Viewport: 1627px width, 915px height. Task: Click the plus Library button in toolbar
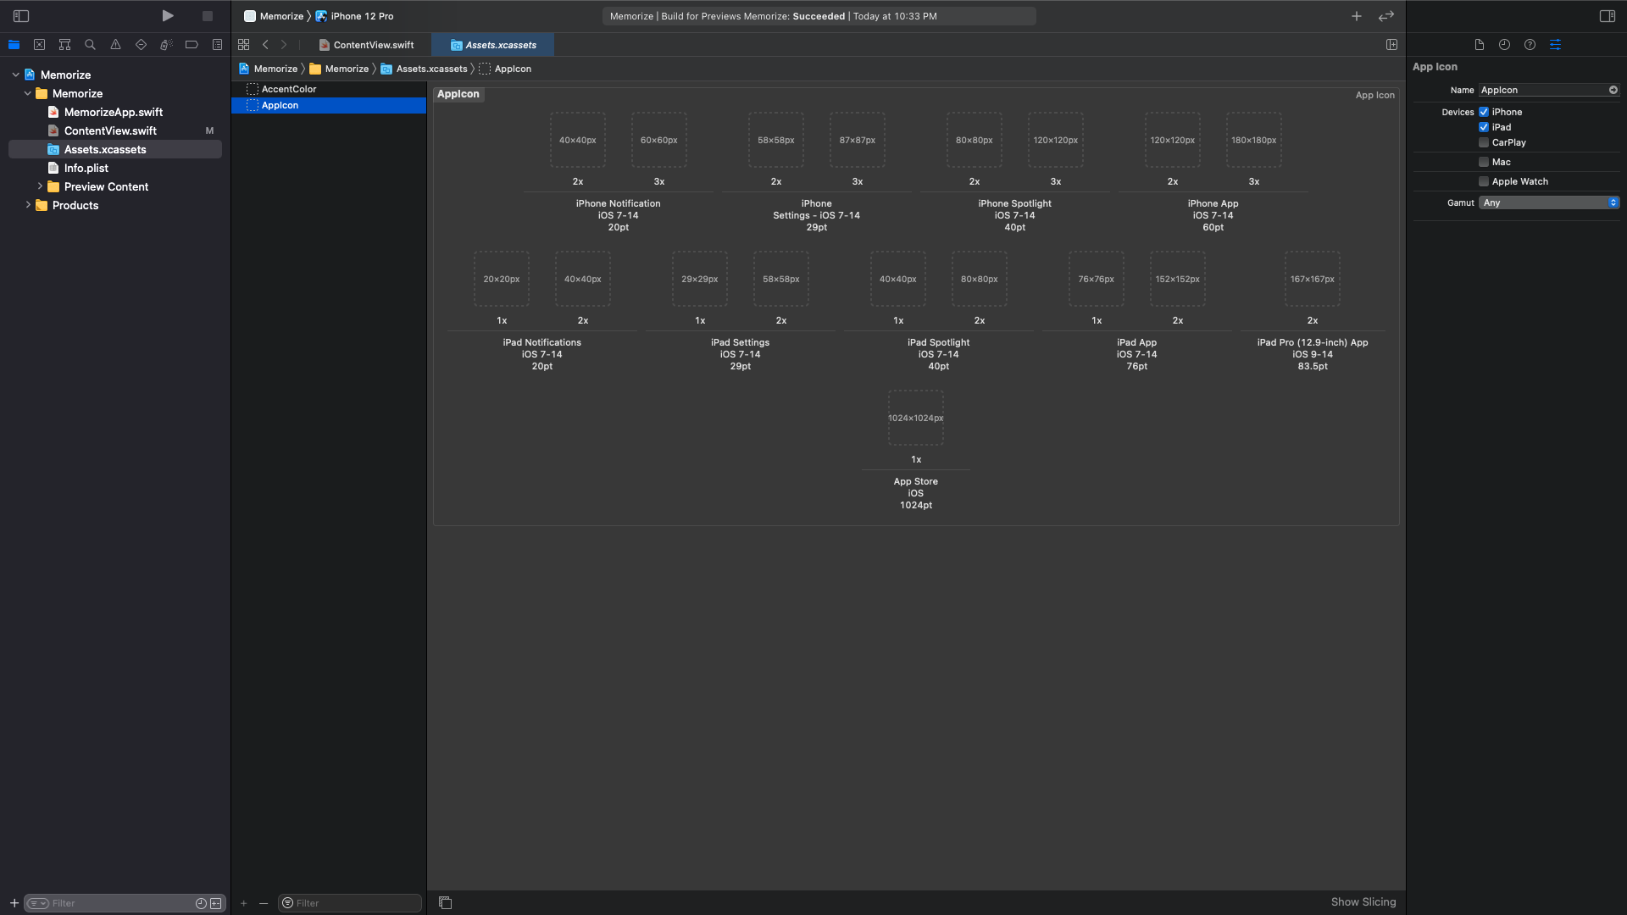(1357, 16)
